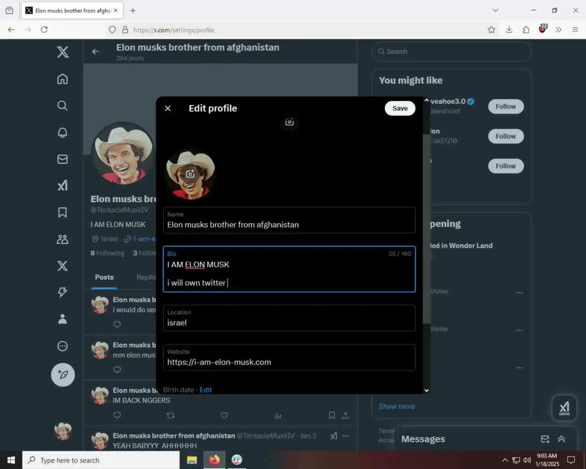The image size is (586, 469).
Task: Like the IM BACK post
Action: [x=224, y=415]
